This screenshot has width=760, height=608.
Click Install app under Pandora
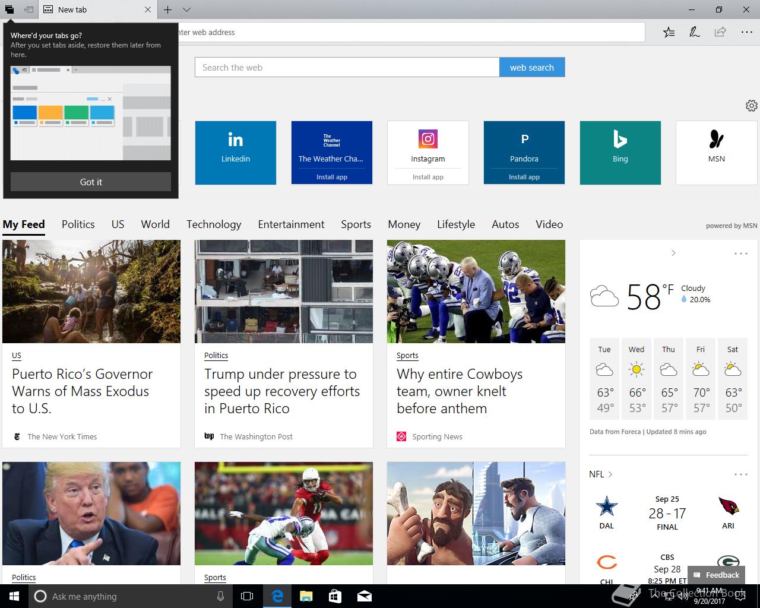524,177
